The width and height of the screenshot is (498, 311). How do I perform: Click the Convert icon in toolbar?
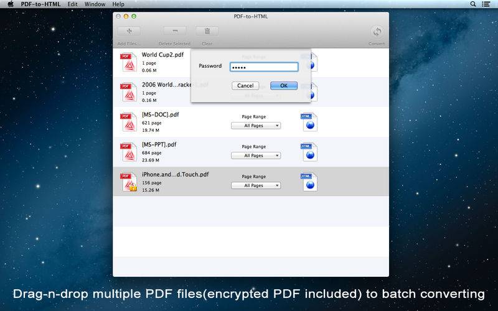click(377, 32)
